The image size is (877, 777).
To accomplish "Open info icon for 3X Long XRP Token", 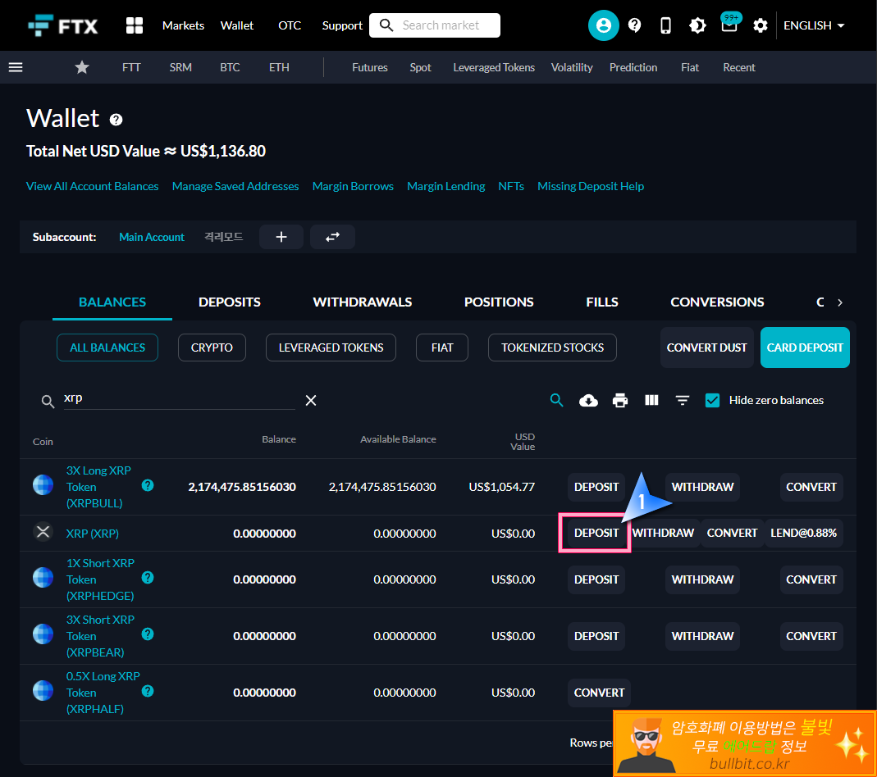I will pyautogui.click(x=148, y=485).
